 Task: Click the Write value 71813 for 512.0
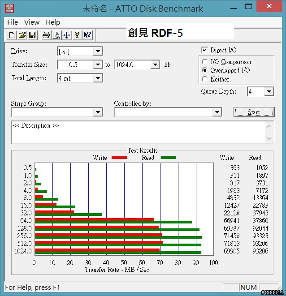(232, 244)
